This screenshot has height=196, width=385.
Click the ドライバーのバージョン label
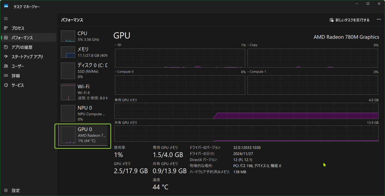(205, 148)
